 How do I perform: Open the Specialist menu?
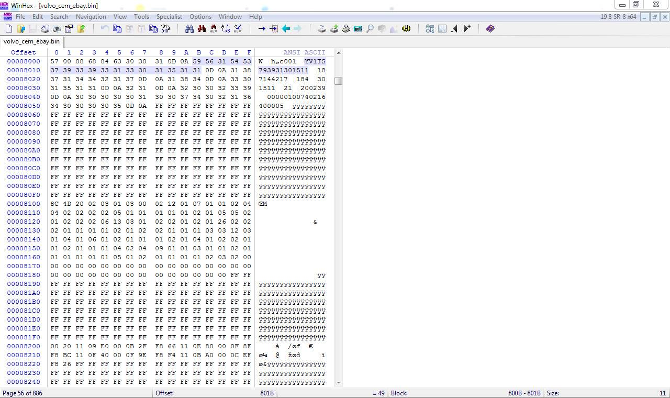[x=169, y=17]
